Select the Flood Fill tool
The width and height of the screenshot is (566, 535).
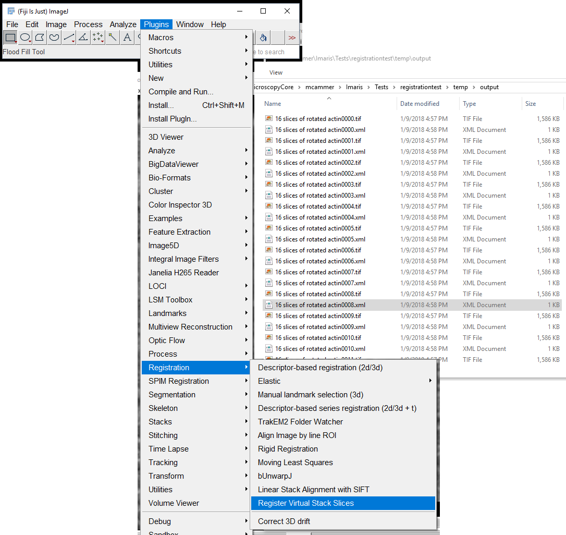pos(263,38)
